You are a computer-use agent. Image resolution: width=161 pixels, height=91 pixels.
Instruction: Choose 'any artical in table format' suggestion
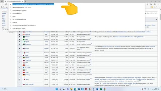click(x=76, y=19)
